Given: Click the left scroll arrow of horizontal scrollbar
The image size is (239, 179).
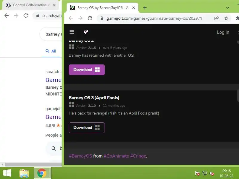Looking at the screenshot, I should [2, 165].
